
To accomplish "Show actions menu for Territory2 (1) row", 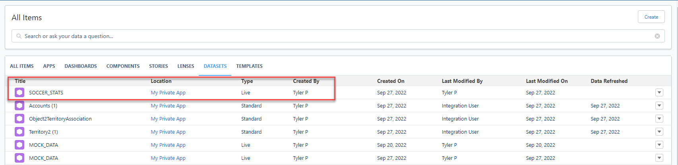I will [x=659, y=132].
